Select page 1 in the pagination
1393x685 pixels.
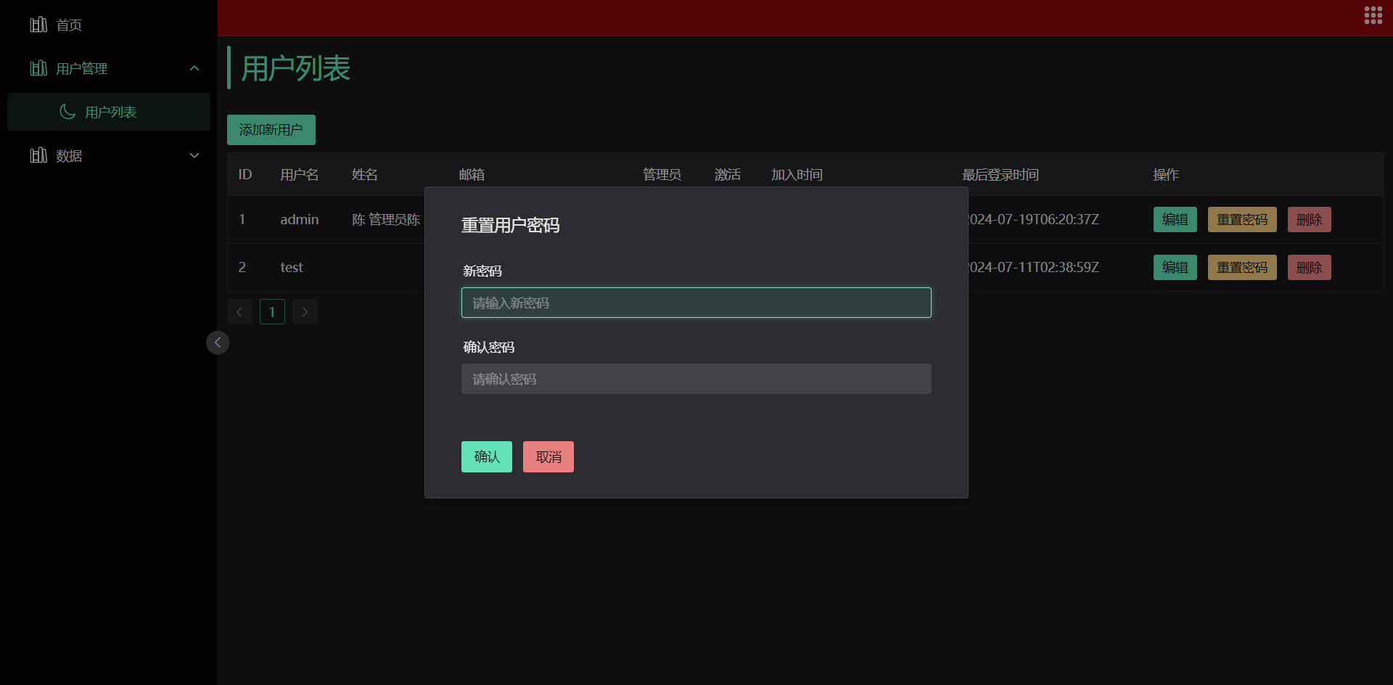[272, 311]
